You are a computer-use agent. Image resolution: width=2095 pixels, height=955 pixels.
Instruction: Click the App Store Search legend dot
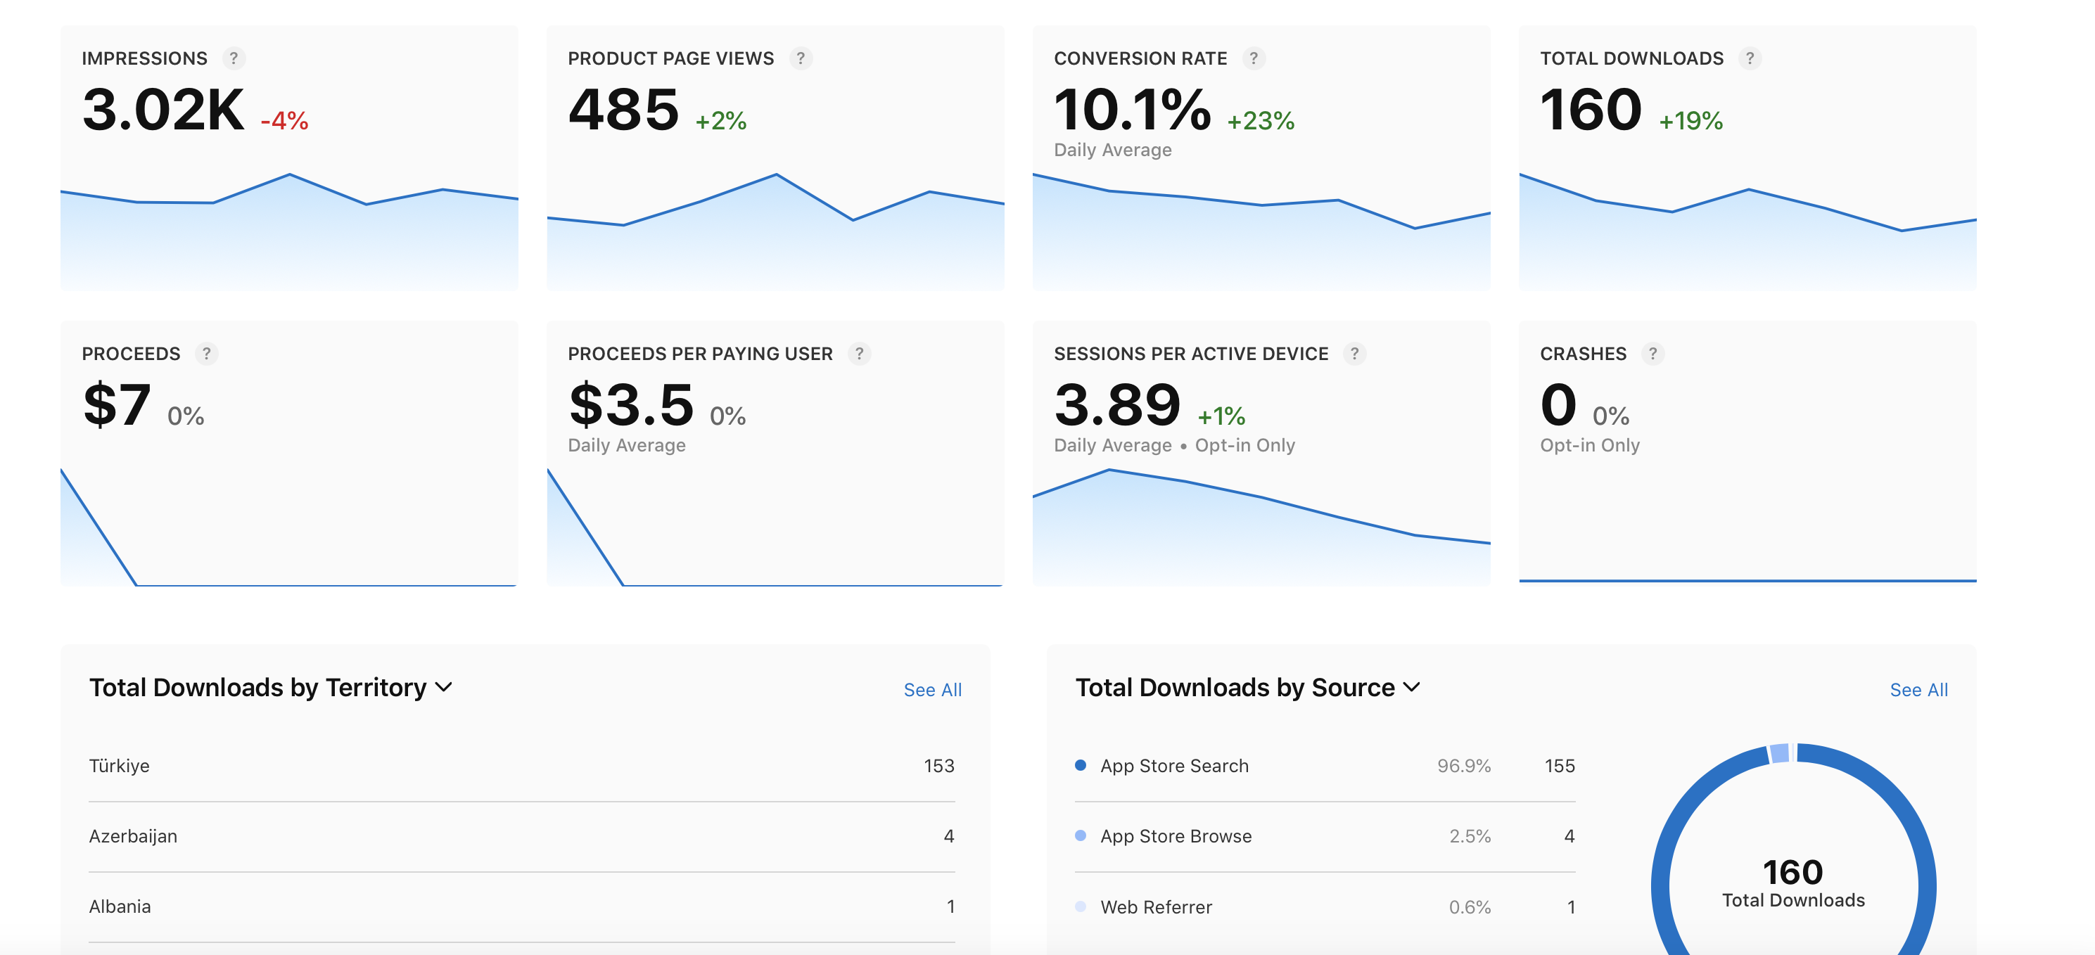[1080, 765]
